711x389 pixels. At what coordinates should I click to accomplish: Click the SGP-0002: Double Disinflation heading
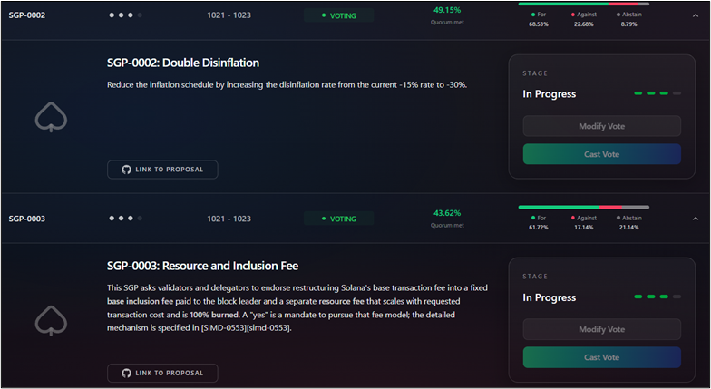coord(183,63)
